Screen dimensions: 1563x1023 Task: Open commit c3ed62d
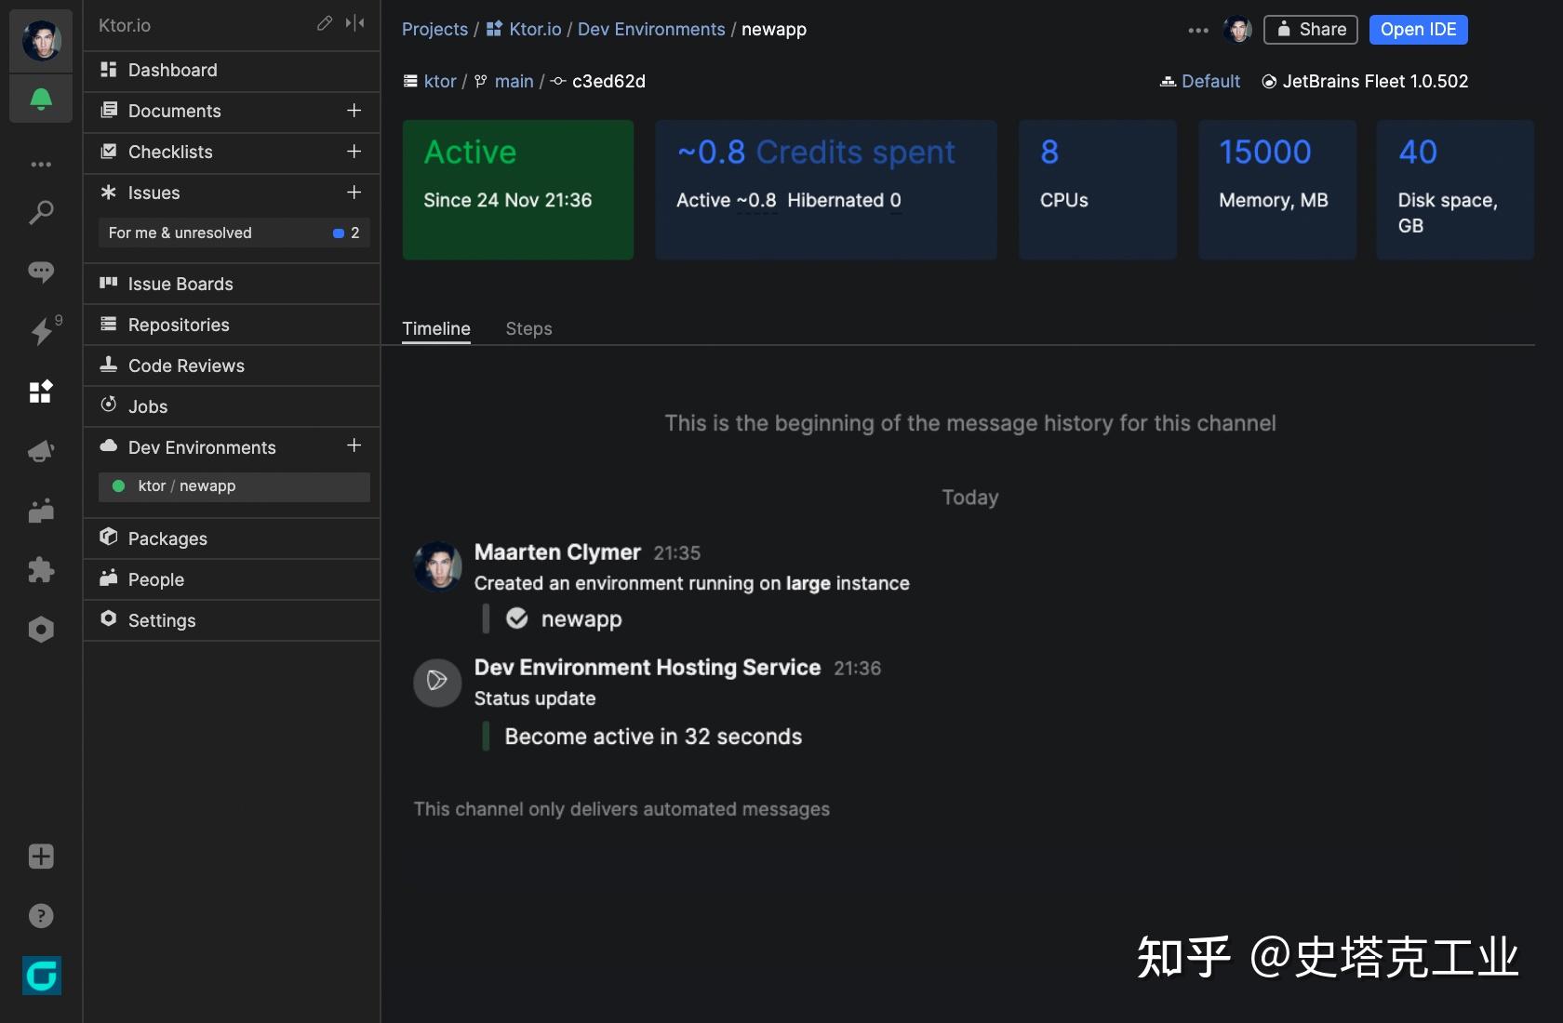(x=598, y=81)
